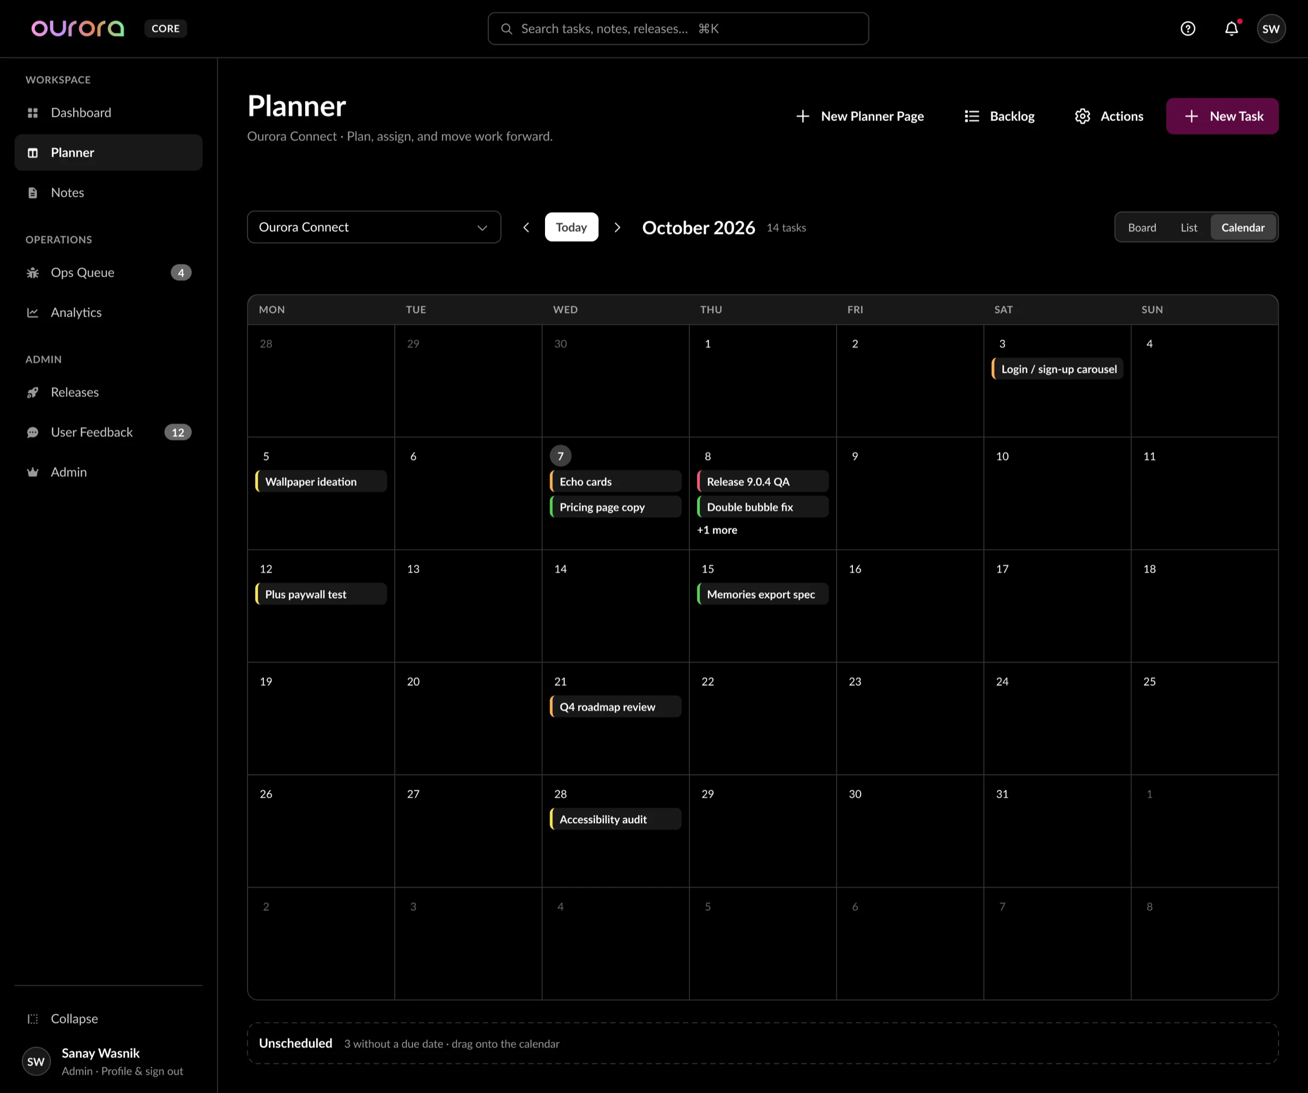Click the Ourora logo
Screen dimensions: 1308x1093
click(78, 29)
